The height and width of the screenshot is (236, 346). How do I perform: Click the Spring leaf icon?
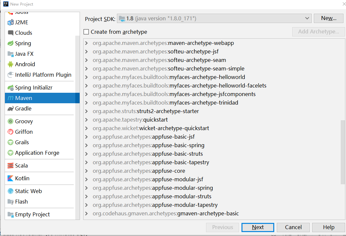pyautogui.click(x=10, y=43)
